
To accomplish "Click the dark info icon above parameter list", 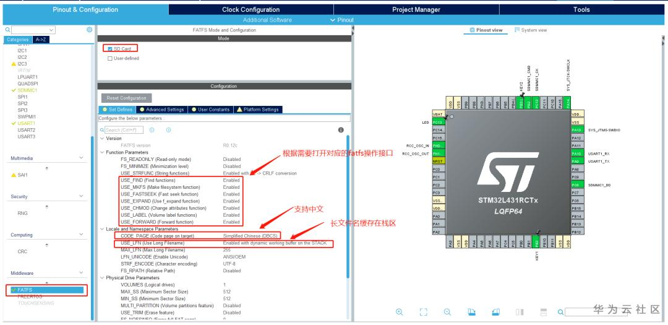I will [x=341, y=130].
